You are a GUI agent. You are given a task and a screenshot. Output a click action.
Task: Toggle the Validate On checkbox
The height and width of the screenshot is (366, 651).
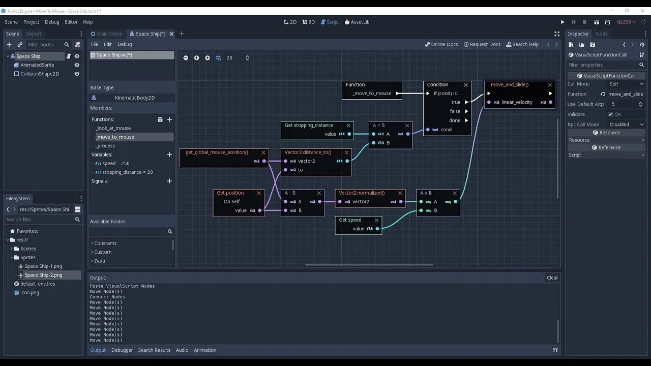[x=611, y=114]
